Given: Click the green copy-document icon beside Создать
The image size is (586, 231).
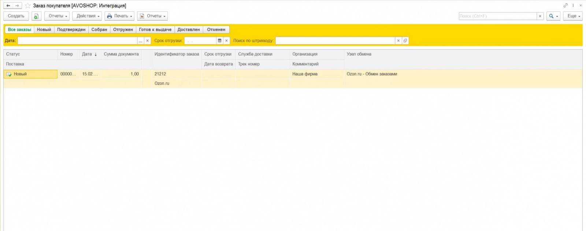Looking at the screenshot, I should [x=36, y=16].
